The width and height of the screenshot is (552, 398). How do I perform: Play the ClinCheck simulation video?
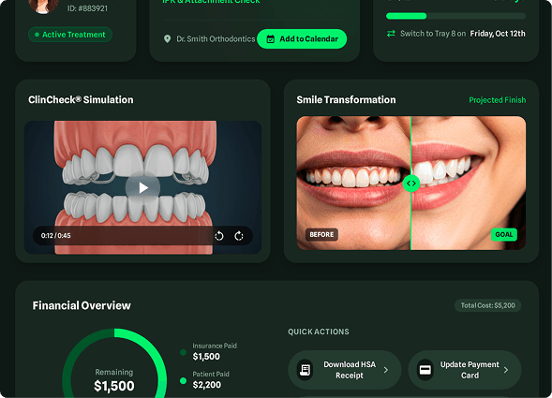(x=142, y=187)
